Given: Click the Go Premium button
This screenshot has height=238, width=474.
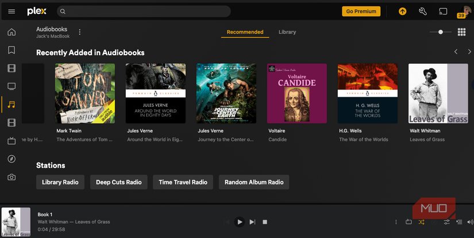Looking at the screenshot, I should point(361,11).
